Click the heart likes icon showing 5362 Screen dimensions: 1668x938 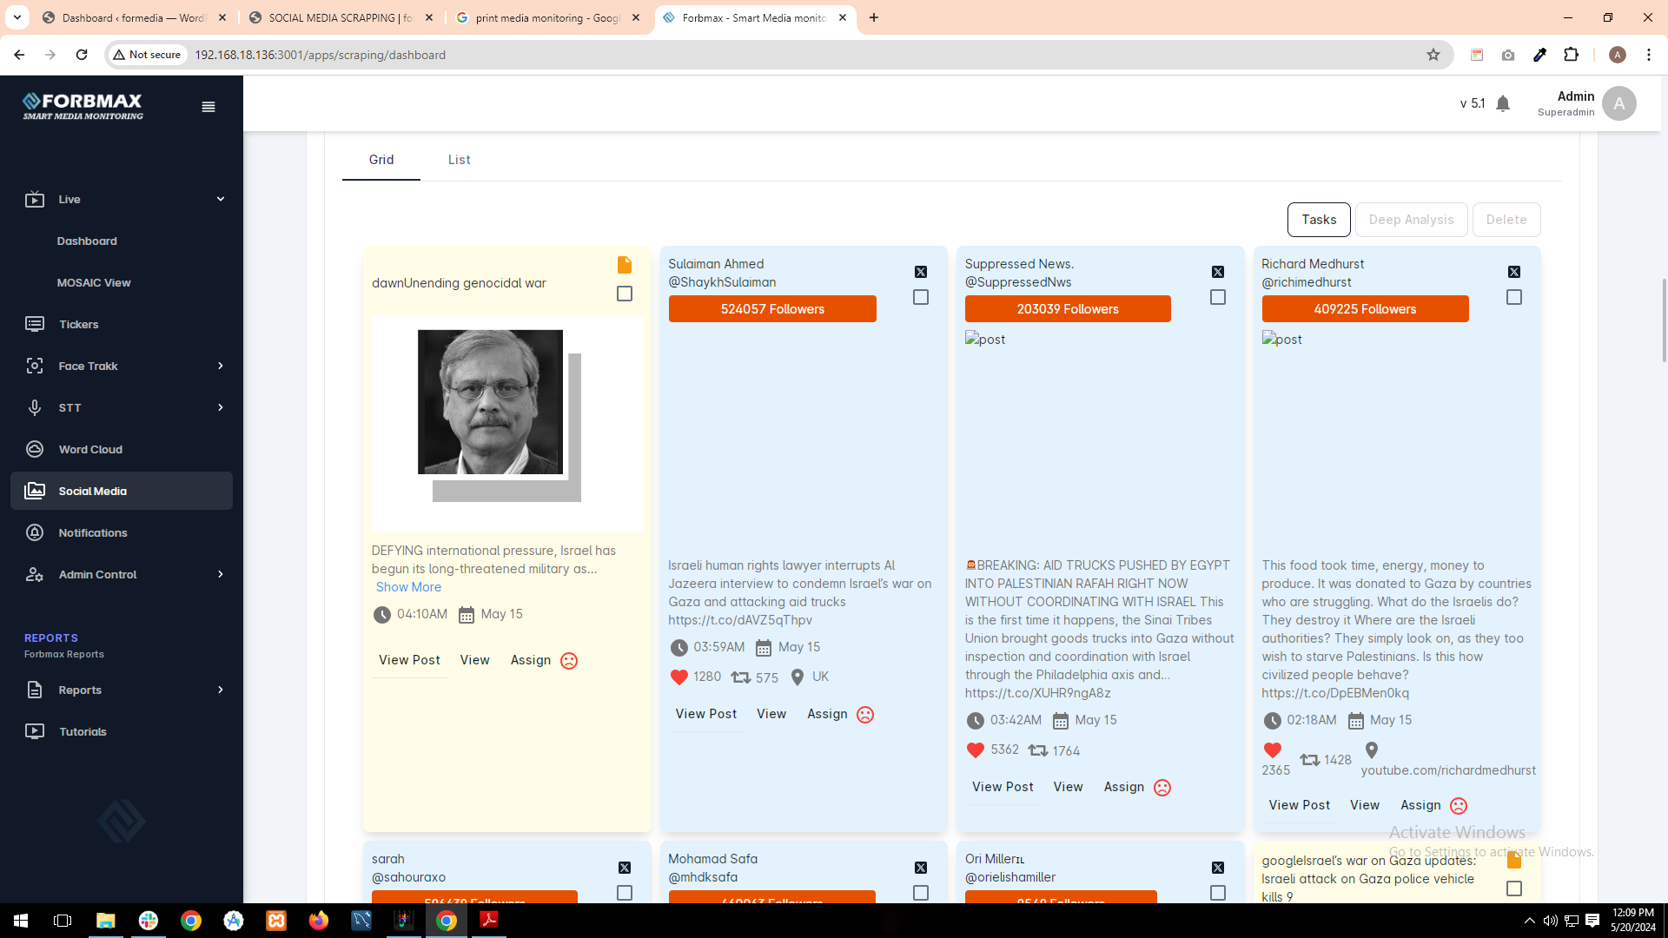(976, 750)
